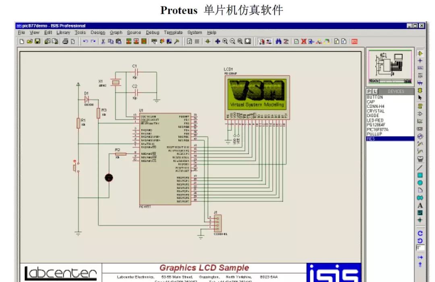Select the 2D circle drawing tool
This screenshot has width=435, height=282.
420,183
